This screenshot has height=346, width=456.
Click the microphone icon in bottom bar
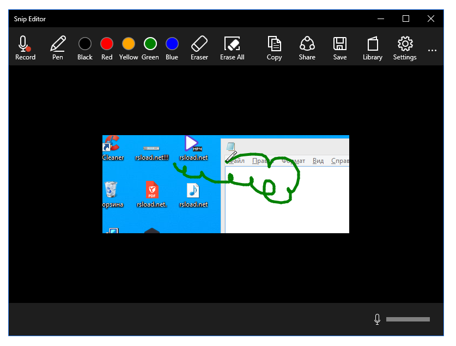377,319
